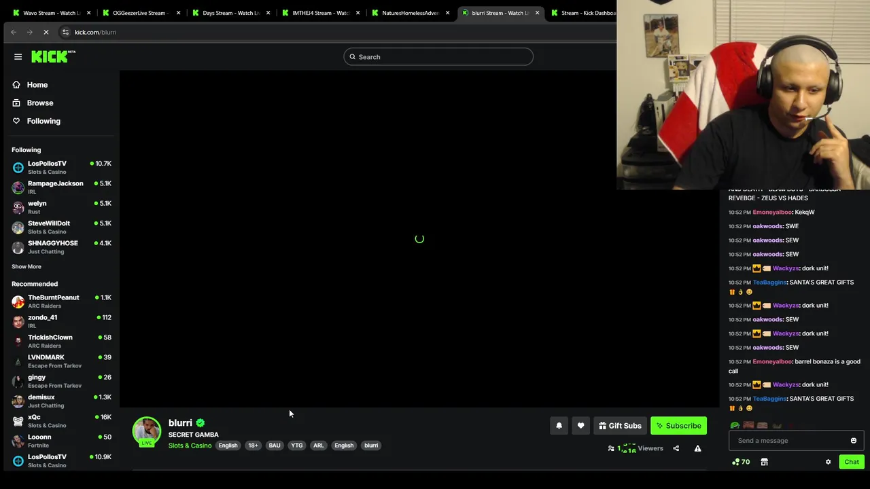
Task: Open welyn channel in Following
Action: 61,207
